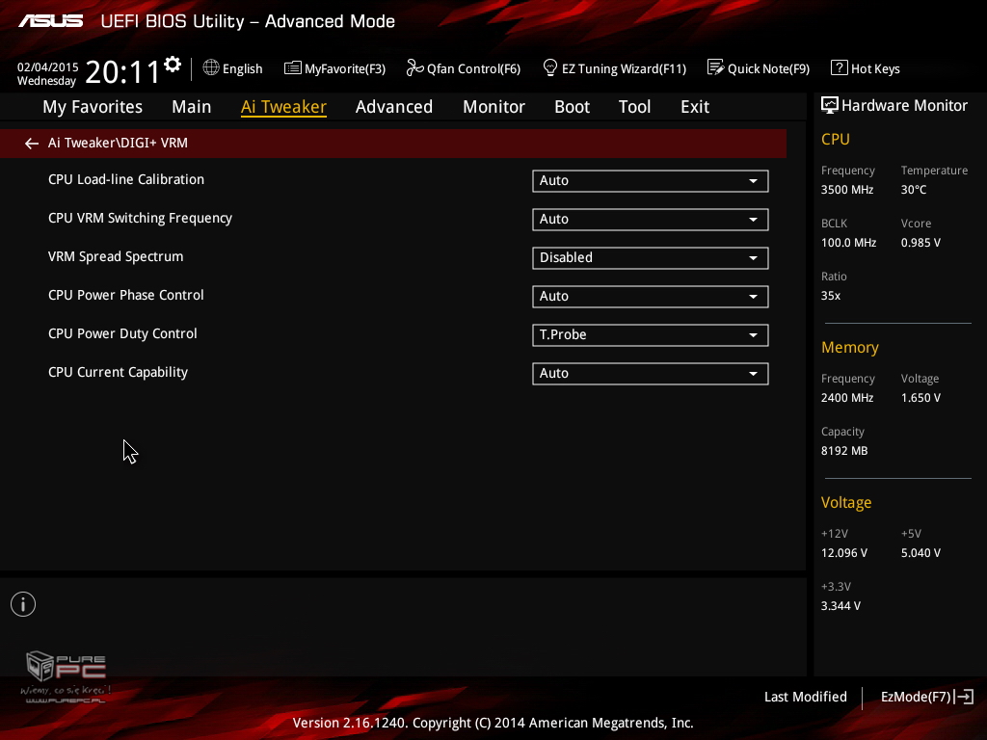Image resolution: width=987 pixels, height=740 pixels.
Task: Select the CPU Power Phase Control label
Action: tap(126, 295)
